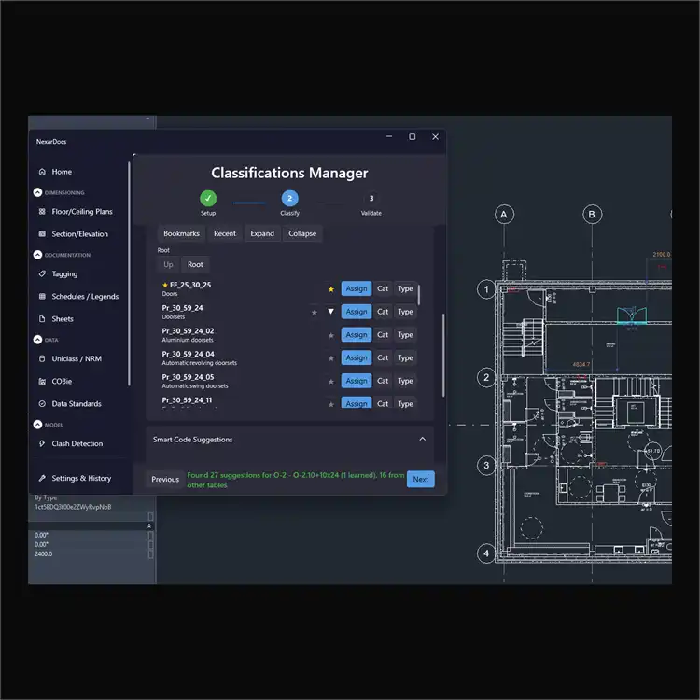Click the 2400.0 property value
This screenshot has height=700, width=700.
pos(43,554)
